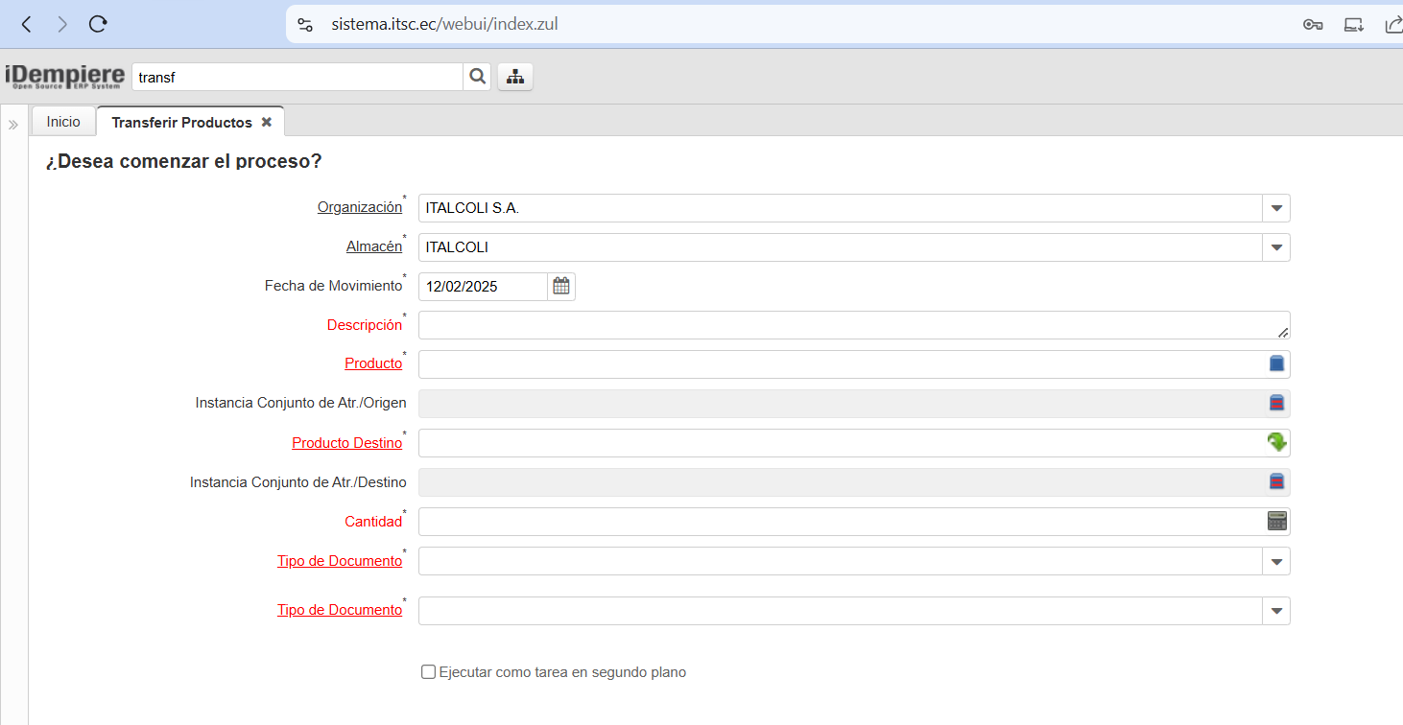
Task: Click the Atr./Destino attribute set icon
Action: tap(1276, 481)
